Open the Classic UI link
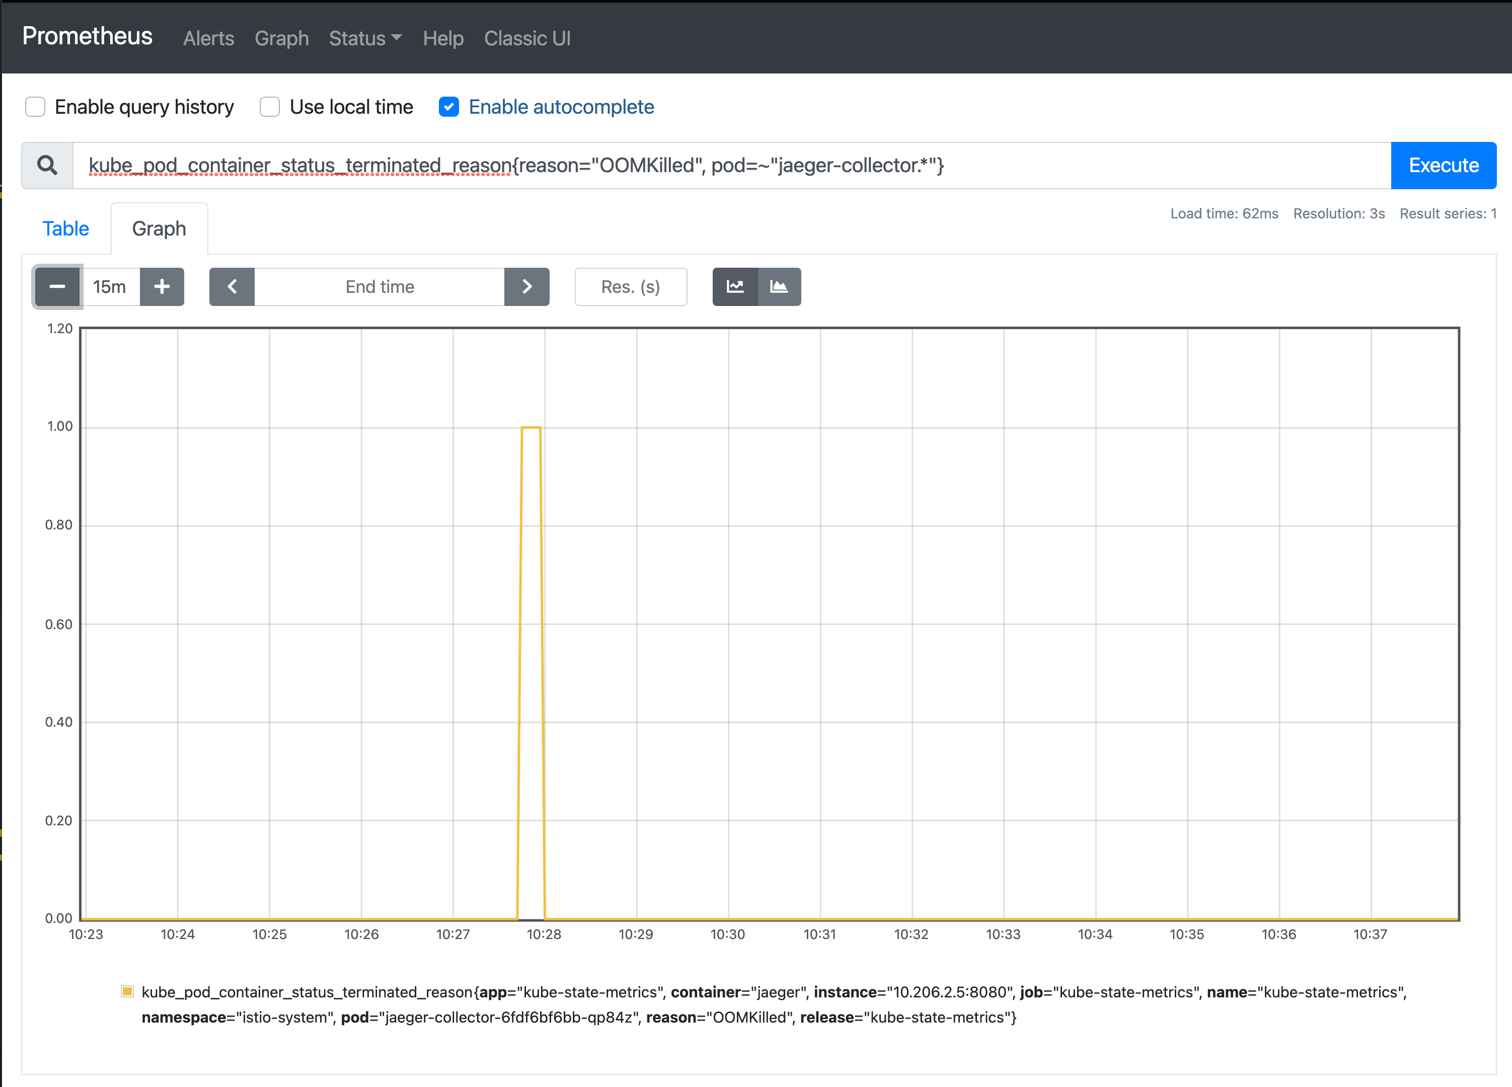 (x=527, y=38)
